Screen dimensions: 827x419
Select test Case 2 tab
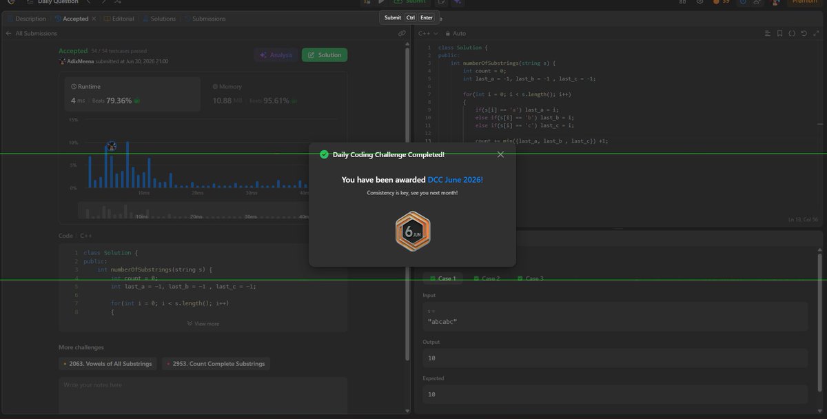tap(487, 278)
